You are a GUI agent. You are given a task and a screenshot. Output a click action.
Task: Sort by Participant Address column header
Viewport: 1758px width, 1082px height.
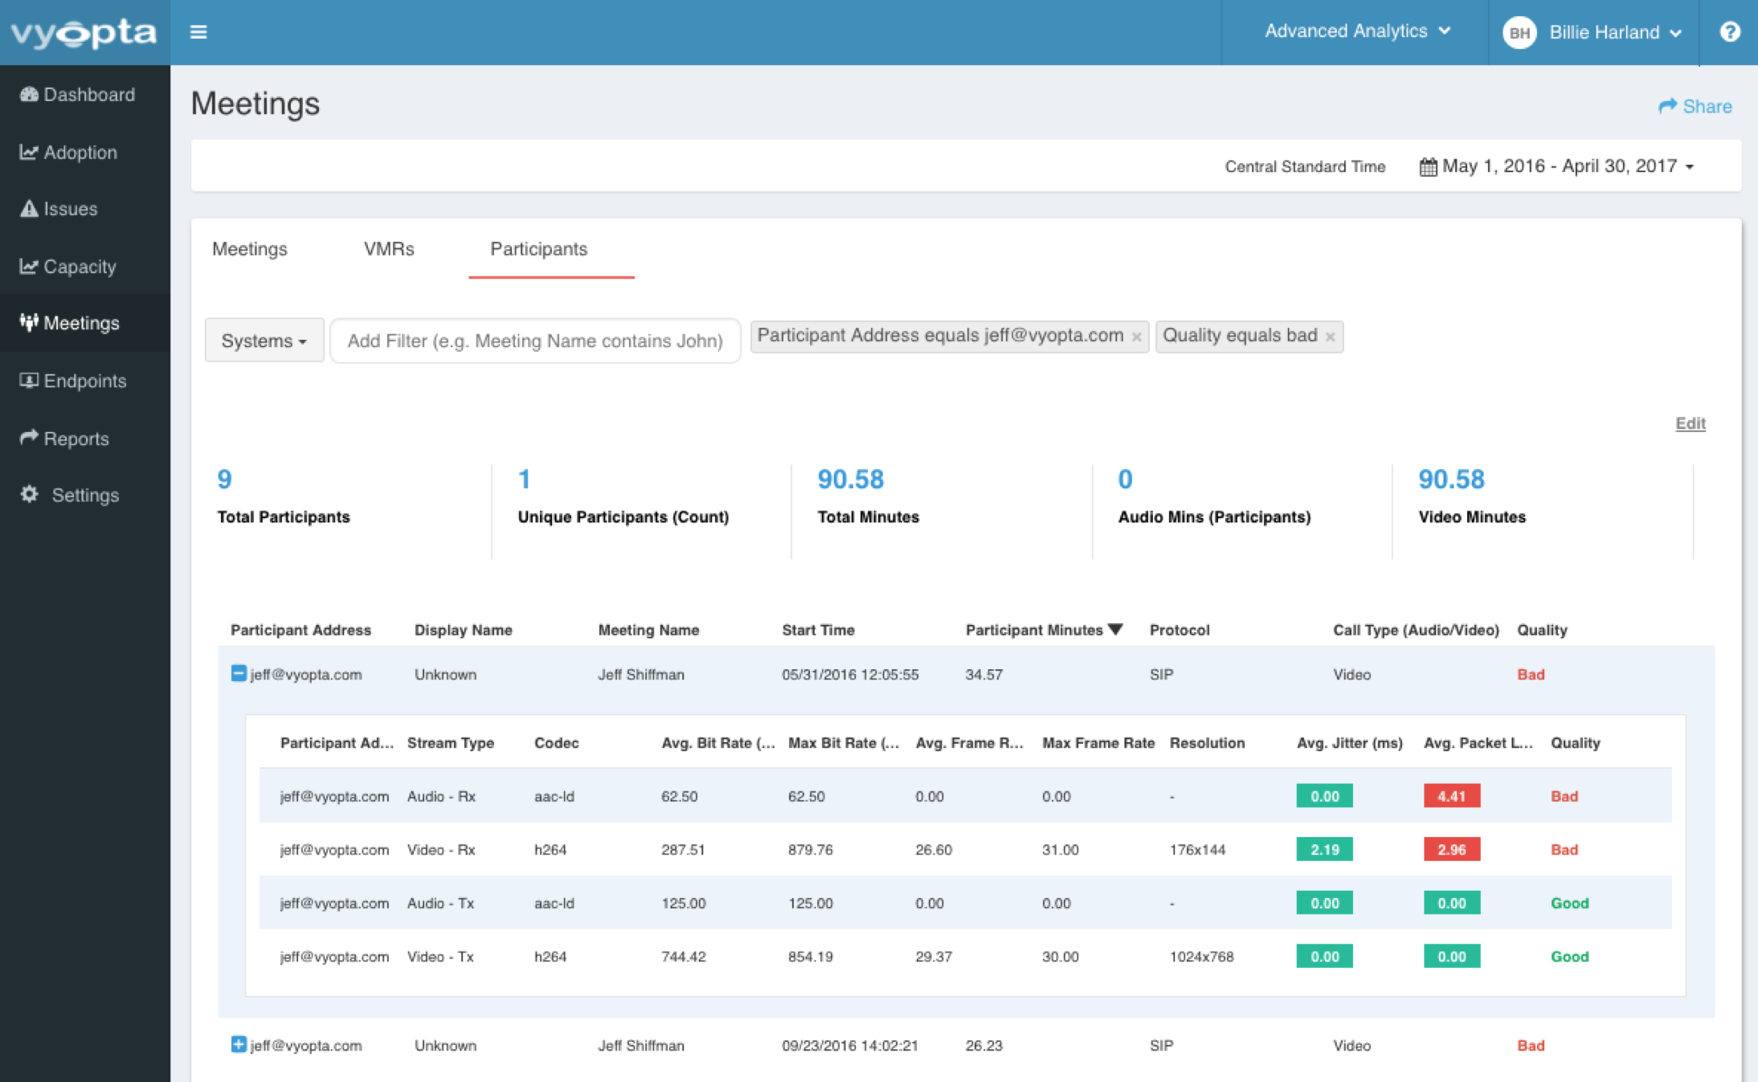pos(300,630)
